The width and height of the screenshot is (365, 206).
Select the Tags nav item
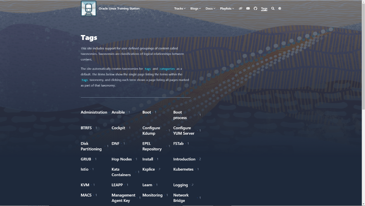pyautogui.click(x=264, y=9)
